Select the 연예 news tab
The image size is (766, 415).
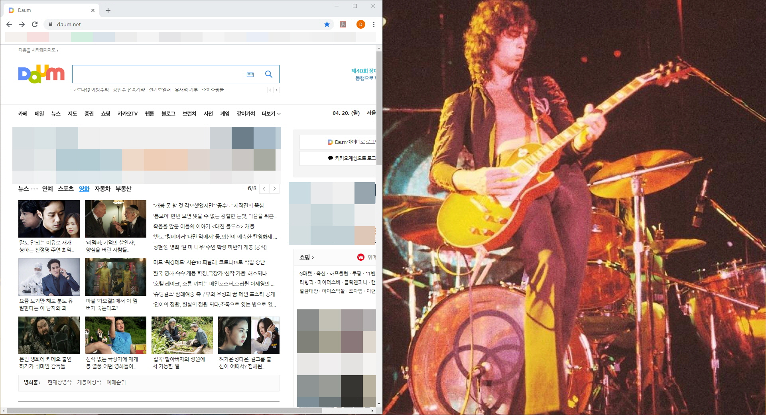[47, 189]
